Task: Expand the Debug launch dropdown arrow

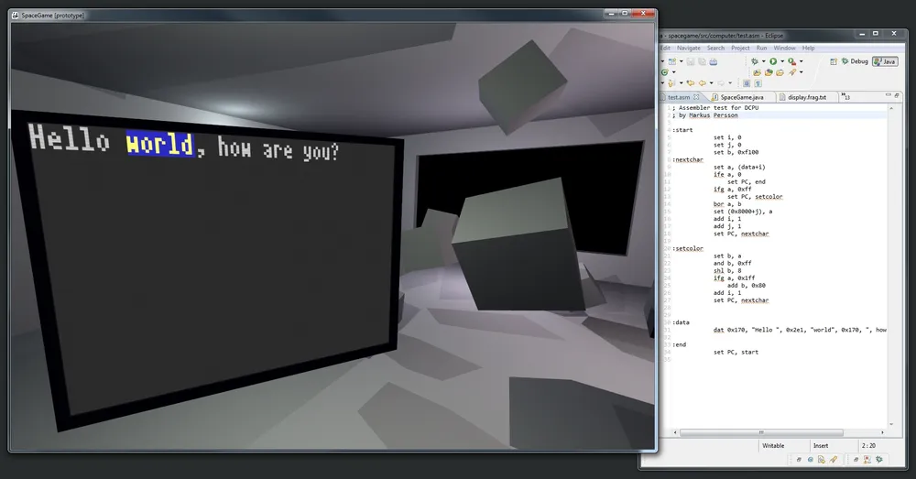Action: tap(763, 61)
